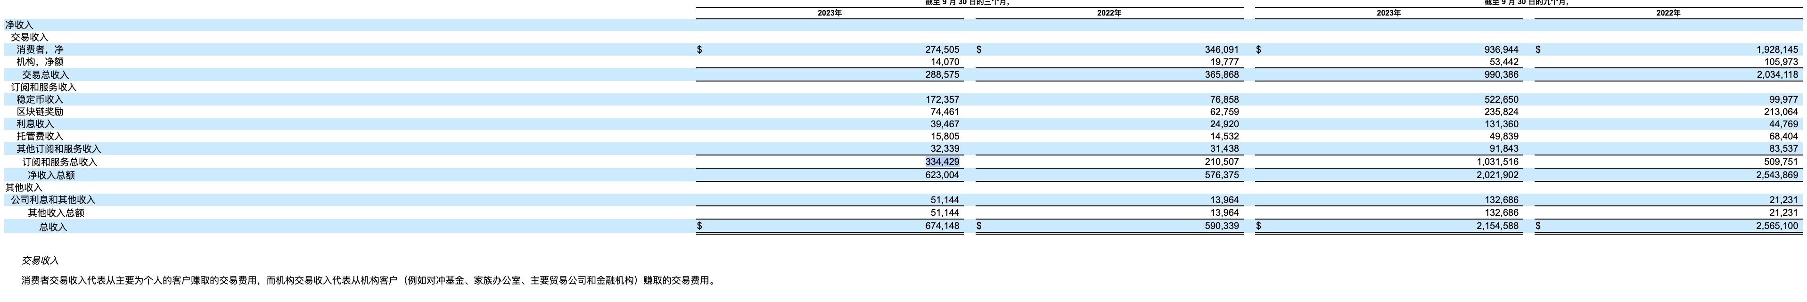This screenshot has height=302, width=1807.
Task: Select the 区块链奖励 row label
Action: click(x=40, y=111)
